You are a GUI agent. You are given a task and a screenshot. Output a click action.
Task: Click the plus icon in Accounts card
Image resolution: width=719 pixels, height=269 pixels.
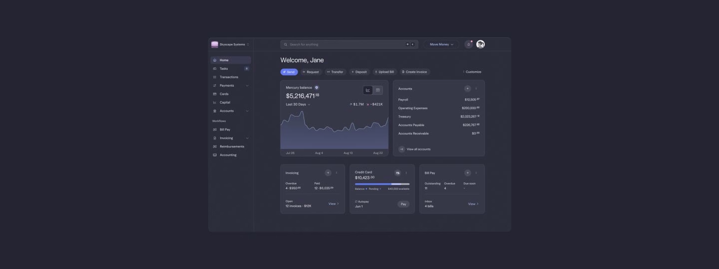pyautogui.click(x=467, y=89)
